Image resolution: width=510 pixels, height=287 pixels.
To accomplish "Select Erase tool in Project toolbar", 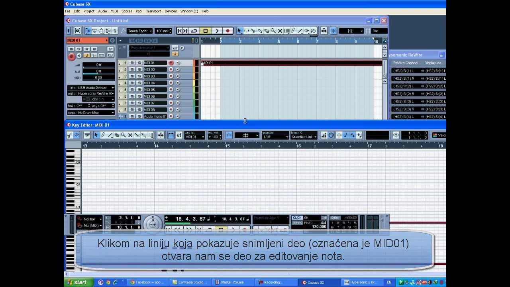I will tap(267, 31).
